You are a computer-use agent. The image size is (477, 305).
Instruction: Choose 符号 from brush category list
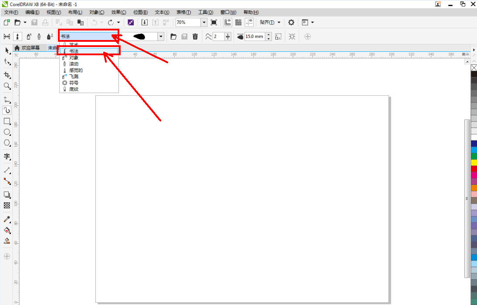coord(89,83)
